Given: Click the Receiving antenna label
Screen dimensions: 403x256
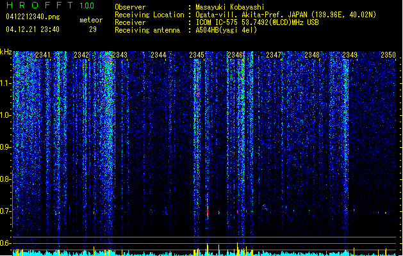Looking at the screenshot, I should [147, 30].
